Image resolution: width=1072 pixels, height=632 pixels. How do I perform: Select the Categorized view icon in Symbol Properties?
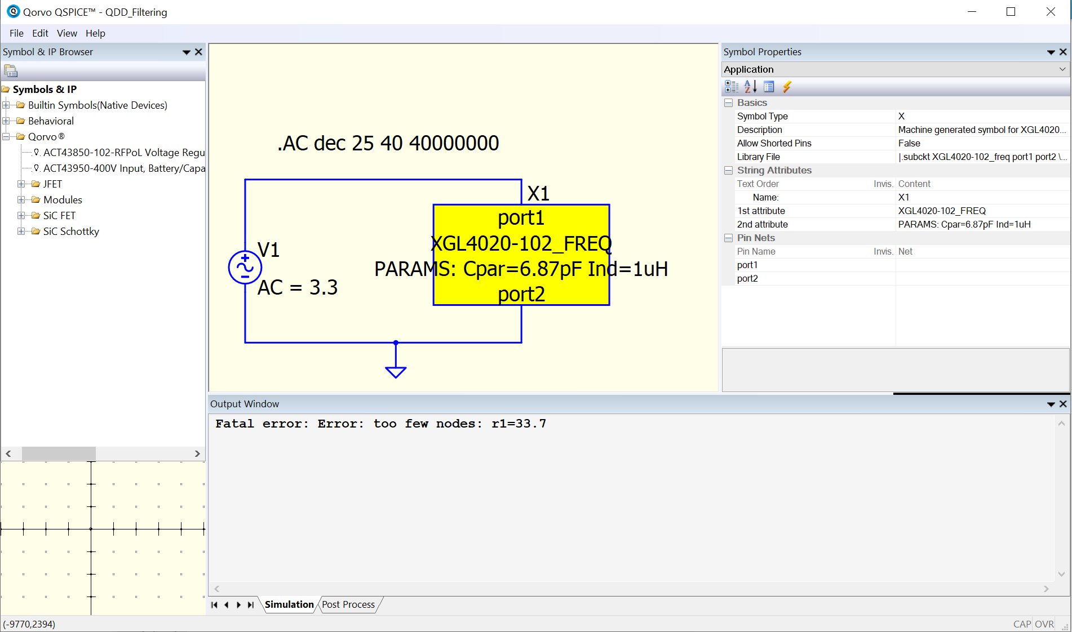pyautogui.click(x=732, y=87)
